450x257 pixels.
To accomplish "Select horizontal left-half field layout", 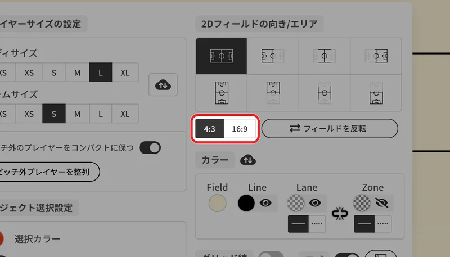I will tap(273, 56).
